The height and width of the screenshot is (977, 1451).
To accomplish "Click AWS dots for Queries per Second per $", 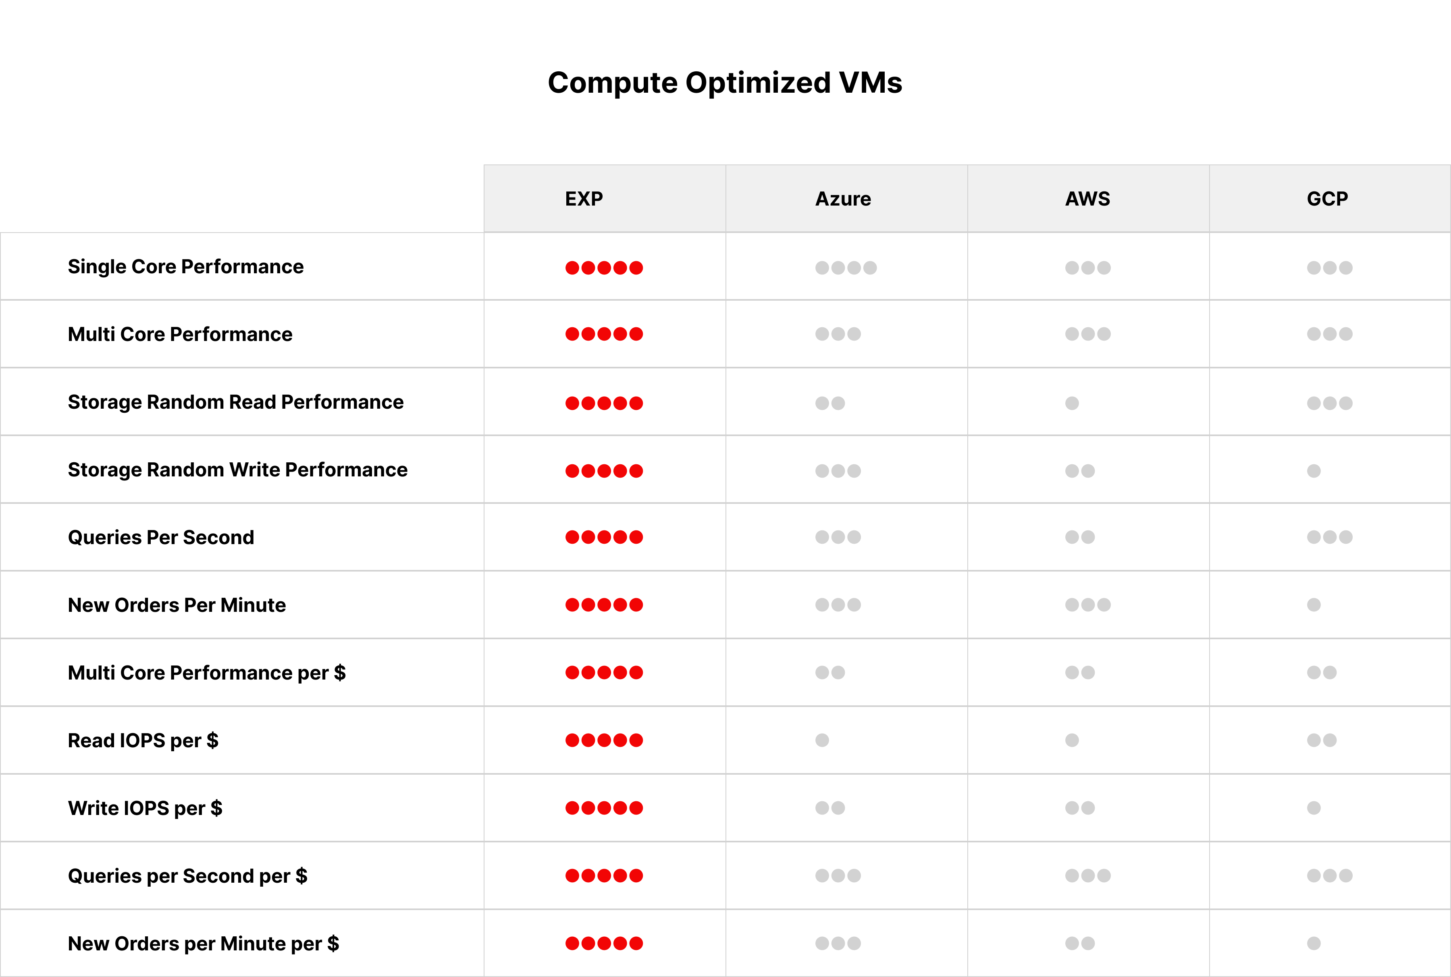I will click(1087, 875).
